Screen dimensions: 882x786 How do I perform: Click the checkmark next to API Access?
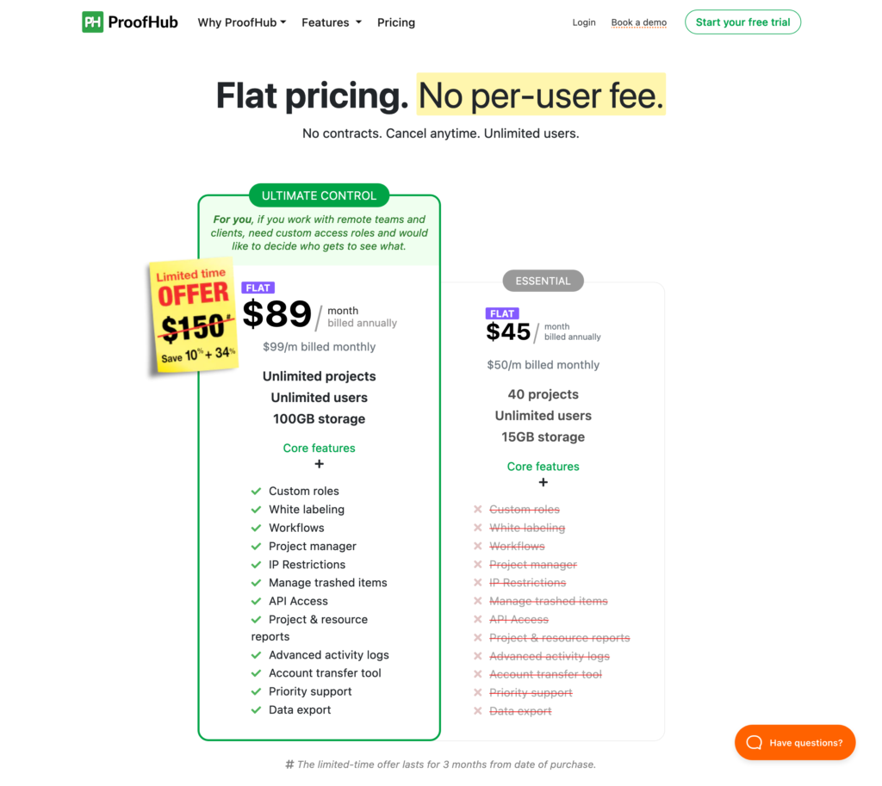coord(256,600)
